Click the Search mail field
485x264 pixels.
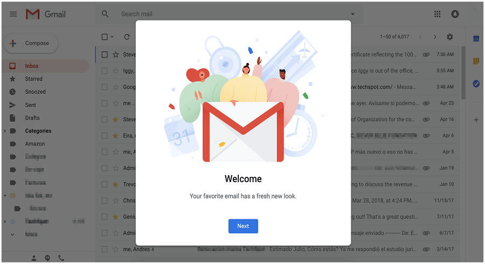click(229, 14)
